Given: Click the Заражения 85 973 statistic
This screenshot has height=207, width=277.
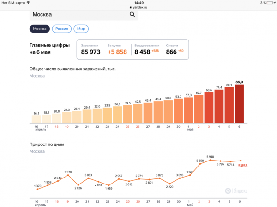Looking at the screenshot, I should 91,50.
